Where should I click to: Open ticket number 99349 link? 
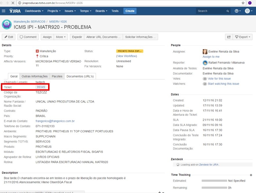41,87
